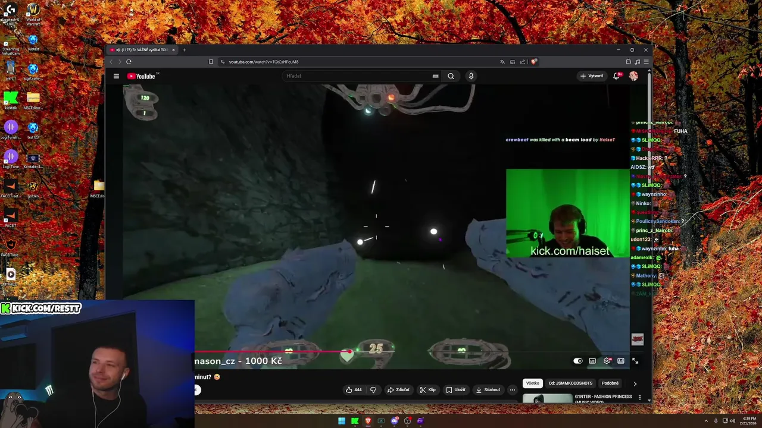The width and height of the screenshot is (762, 428).
Task: Click the translate page icon in address bar
Action: [x=502, y=62]
